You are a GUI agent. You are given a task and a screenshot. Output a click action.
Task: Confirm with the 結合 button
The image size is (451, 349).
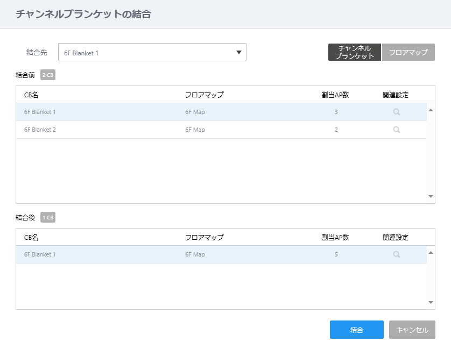pos(357,330)
